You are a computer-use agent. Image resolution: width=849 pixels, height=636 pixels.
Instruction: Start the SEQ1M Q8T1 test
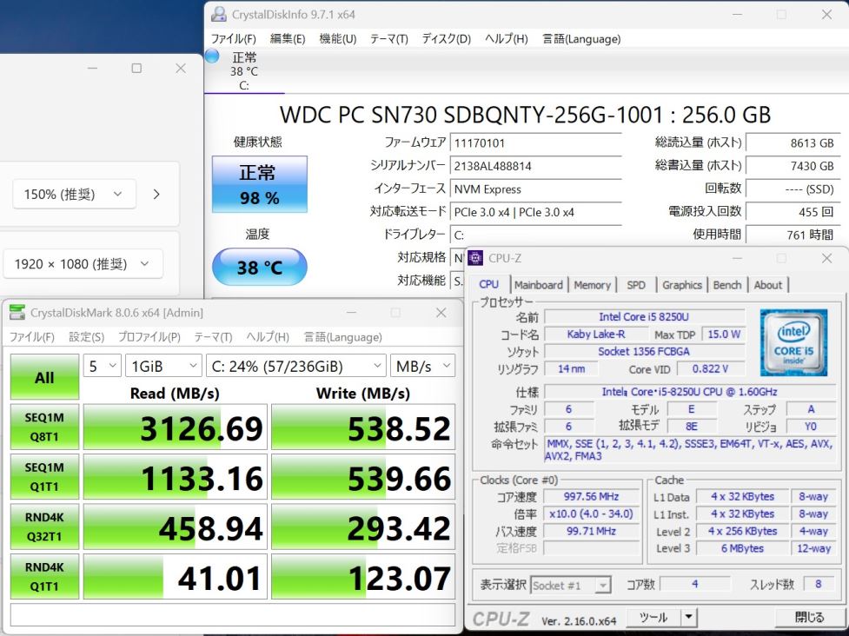tap(44, 427)
